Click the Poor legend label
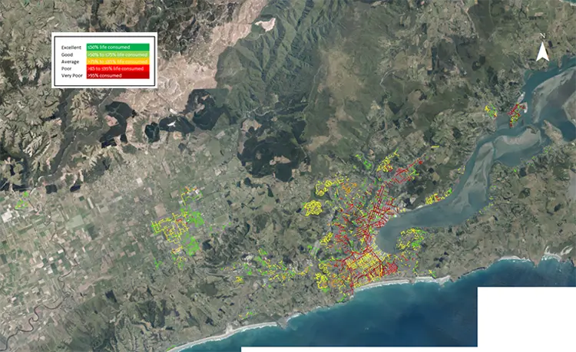 65,68
